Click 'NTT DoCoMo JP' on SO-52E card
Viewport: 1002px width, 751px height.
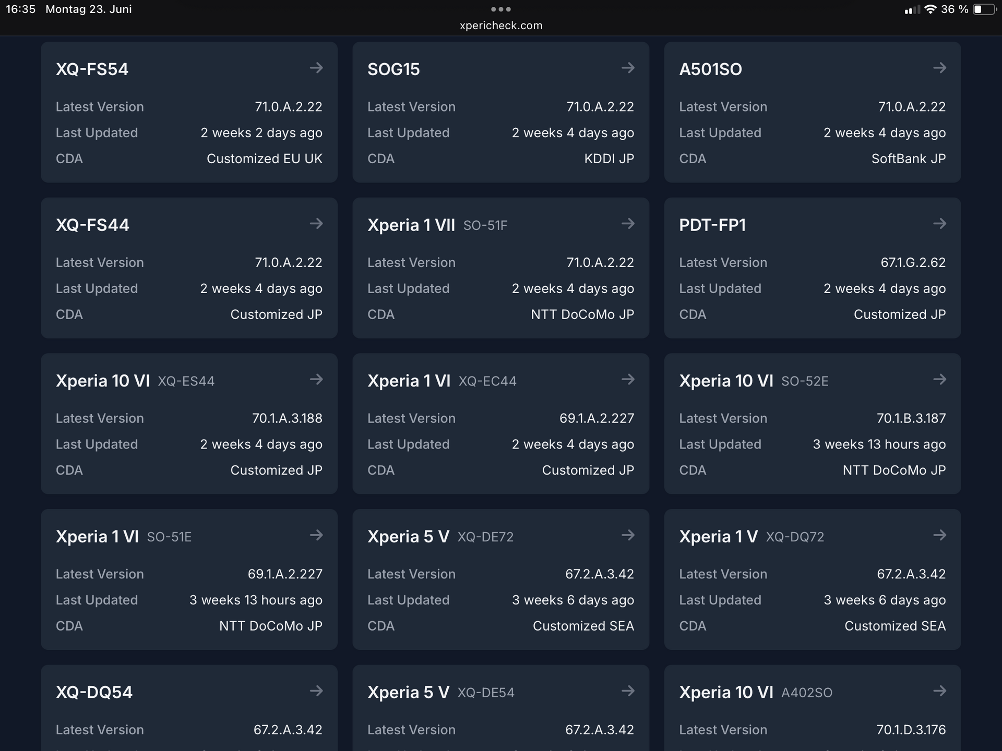tap(894, 470)
